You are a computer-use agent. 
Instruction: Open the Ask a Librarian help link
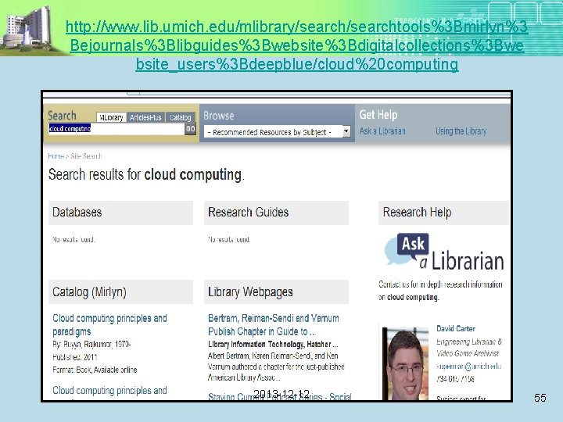click(x=382, y=131)
